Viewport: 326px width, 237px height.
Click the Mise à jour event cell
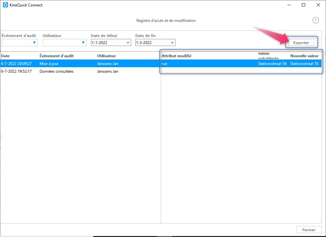[49, 64]
